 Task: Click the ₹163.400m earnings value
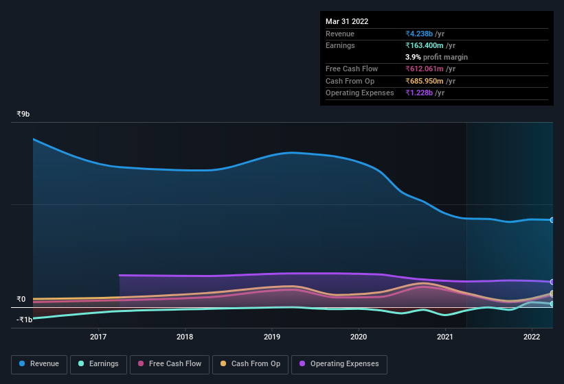[425, 45]
